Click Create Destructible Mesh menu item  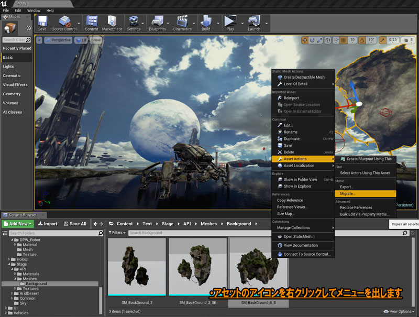pyautogui.click(x=303, y=77)
